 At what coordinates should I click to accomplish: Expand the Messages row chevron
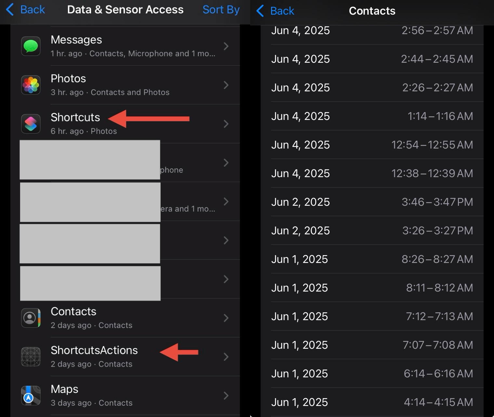coord(226,46)
